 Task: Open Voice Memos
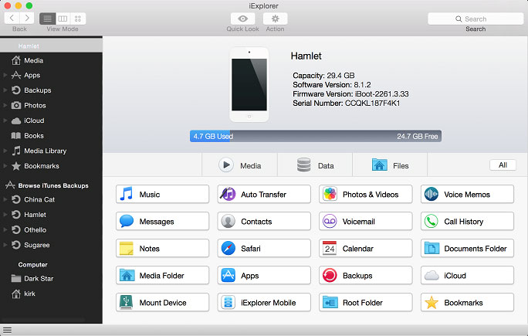[467, 194]
